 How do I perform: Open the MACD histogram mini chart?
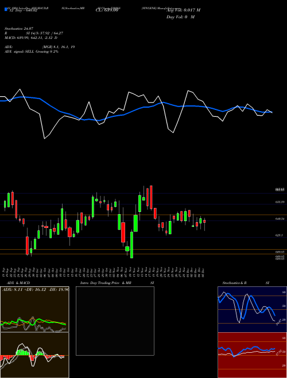click(34, 355)
